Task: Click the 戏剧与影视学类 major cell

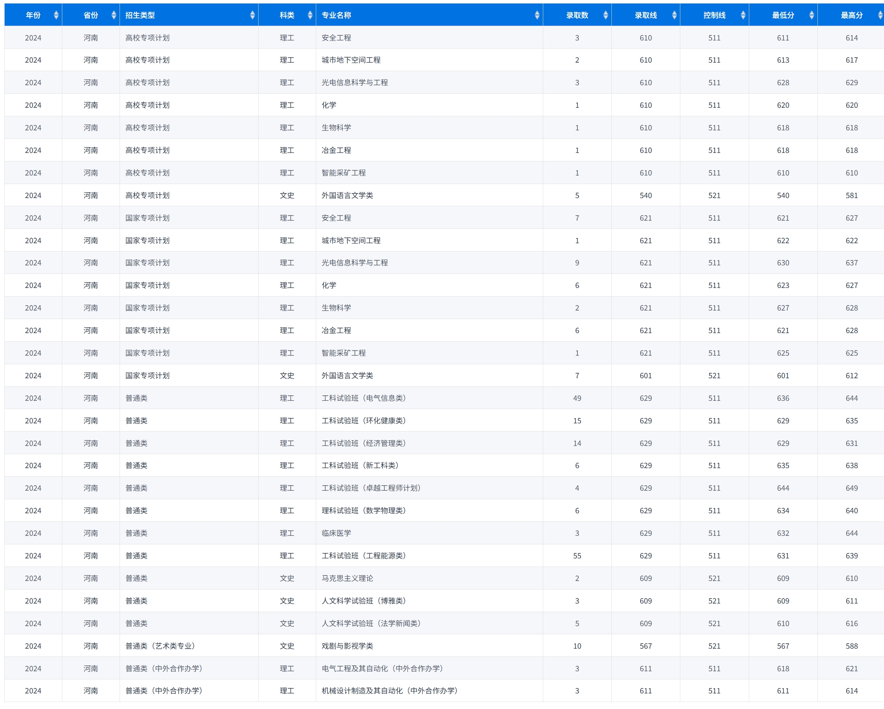Action: click(x=347, y=646)
